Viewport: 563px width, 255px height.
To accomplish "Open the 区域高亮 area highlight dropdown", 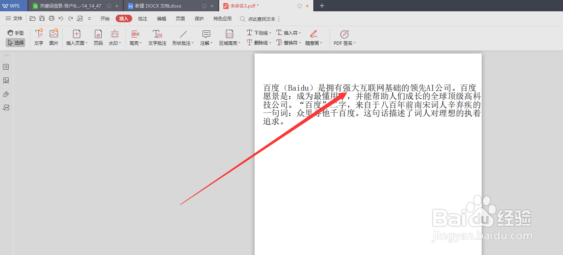I will point(230,38).
